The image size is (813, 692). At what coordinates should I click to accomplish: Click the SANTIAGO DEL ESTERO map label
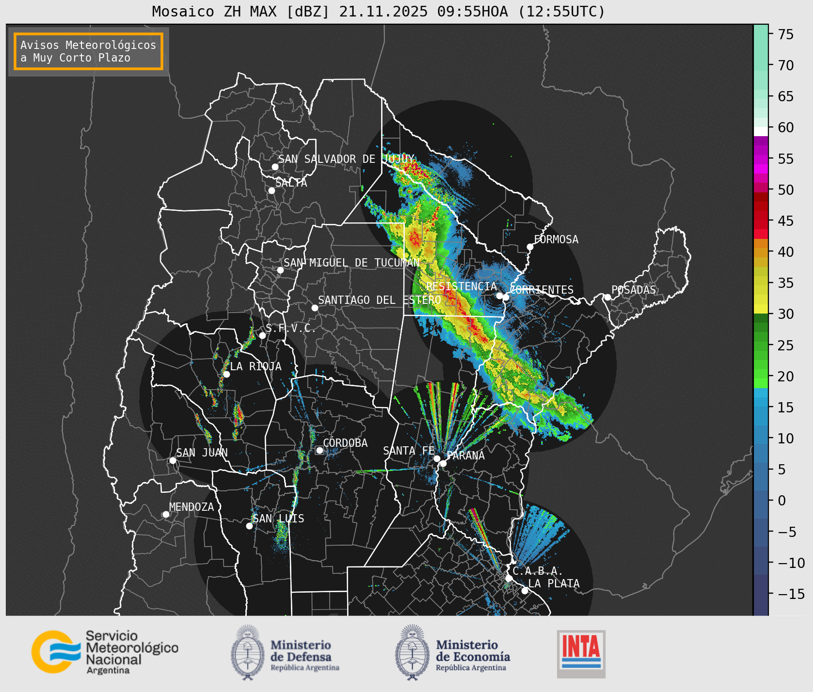pos(380,300)
